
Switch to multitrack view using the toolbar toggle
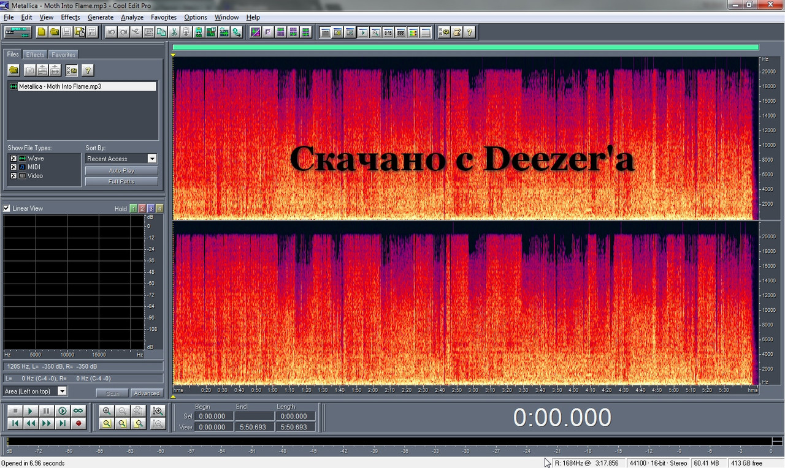click(x=17, y=32)
